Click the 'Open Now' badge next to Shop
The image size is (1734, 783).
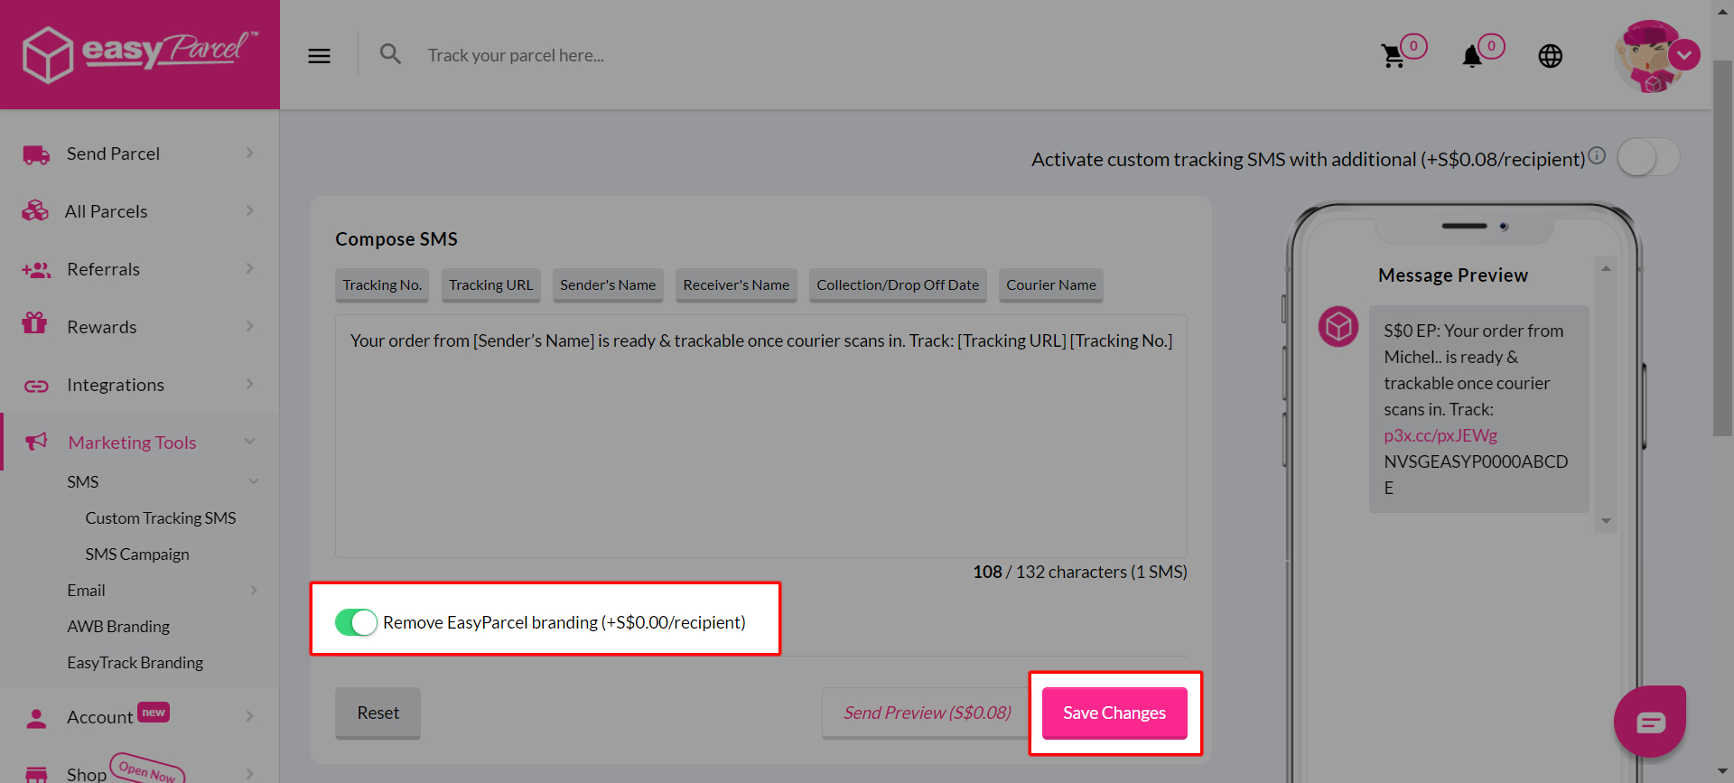click(x=147, y=769)
